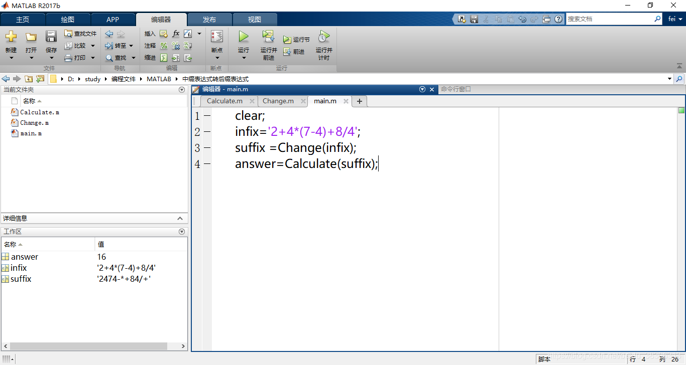Click 查找文件 (Find Files) in the ribbon
Screen dimensions: 686x365
point(80,34)
